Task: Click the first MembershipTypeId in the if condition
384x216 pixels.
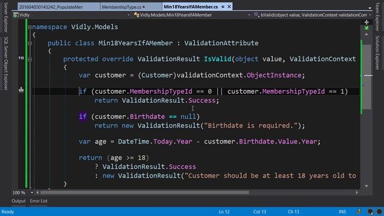Action: pos(161,91)
